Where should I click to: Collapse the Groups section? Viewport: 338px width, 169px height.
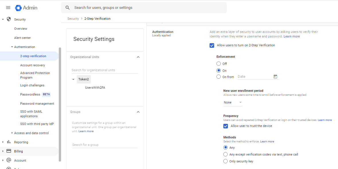(x=138, y=112)
